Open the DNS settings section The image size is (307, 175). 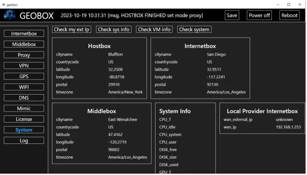[24, 98]
